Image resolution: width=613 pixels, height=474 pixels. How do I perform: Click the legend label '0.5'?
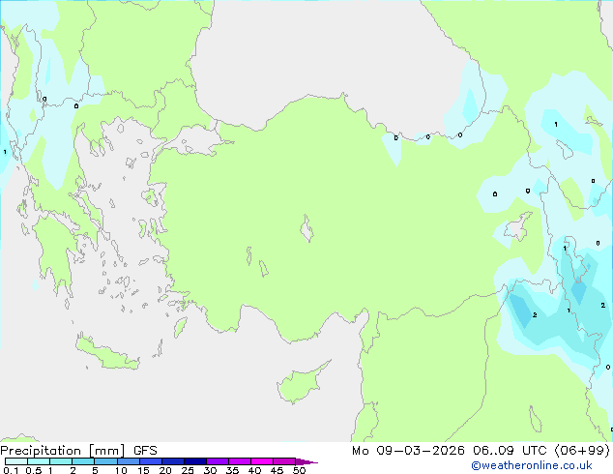34,470
